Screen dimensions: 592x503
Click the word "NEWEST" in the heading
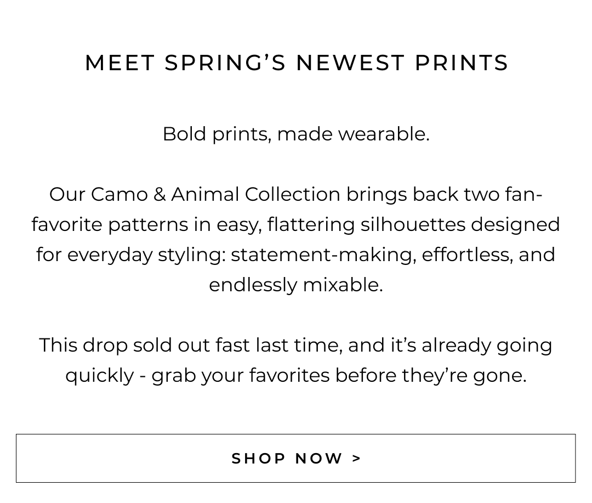[350, 63]
